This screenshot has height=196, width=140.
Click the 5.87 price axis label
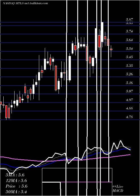coord(129,20)
